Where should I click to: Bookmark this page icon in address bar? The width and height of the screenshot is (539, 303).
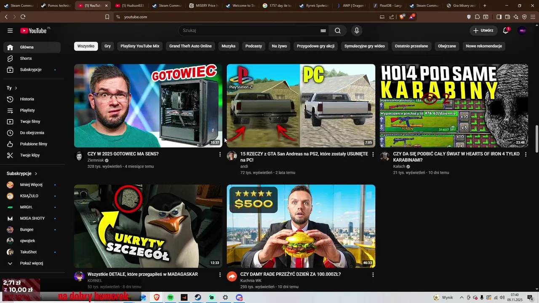click(x=107, y=17)
